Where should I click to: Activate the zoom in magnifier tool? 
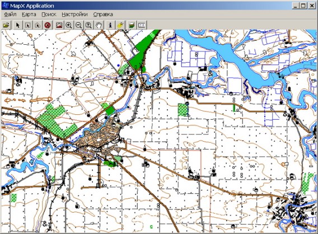pyautogui.click(x=69, y=25)
